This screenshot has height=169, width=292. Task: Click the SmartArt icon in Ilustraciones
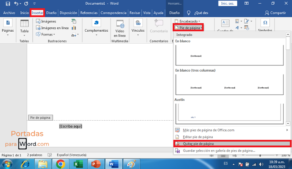tap(74, 21)
